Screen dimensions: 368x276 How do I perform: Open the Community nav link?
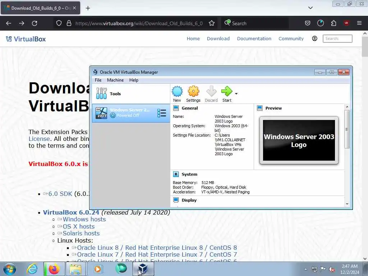(x=291, y=38)
